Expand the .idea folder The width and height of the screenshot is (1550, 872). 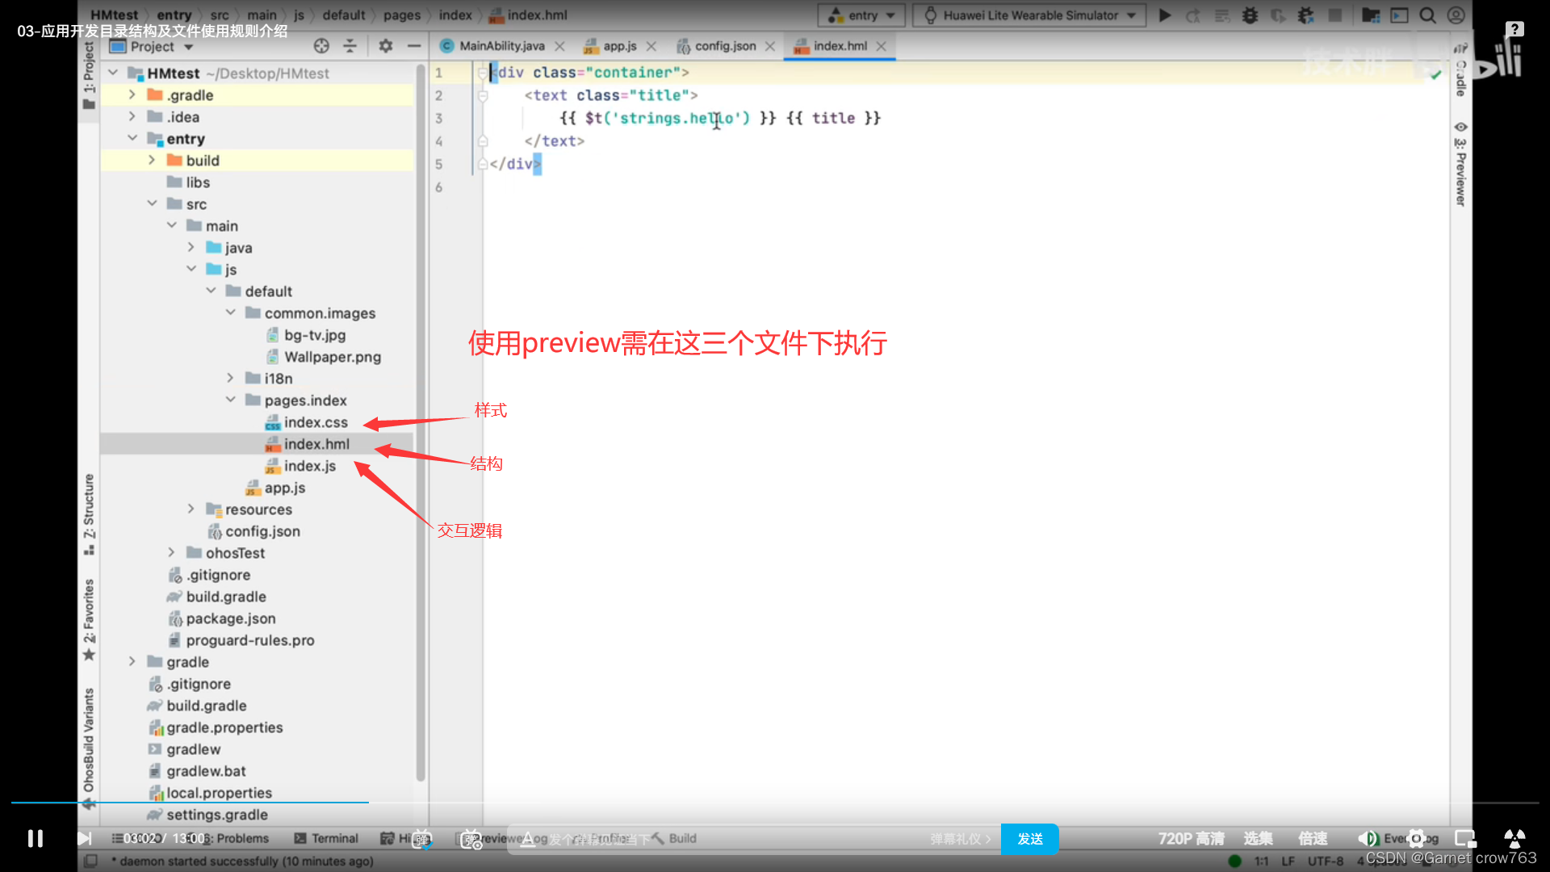(132, 116)
